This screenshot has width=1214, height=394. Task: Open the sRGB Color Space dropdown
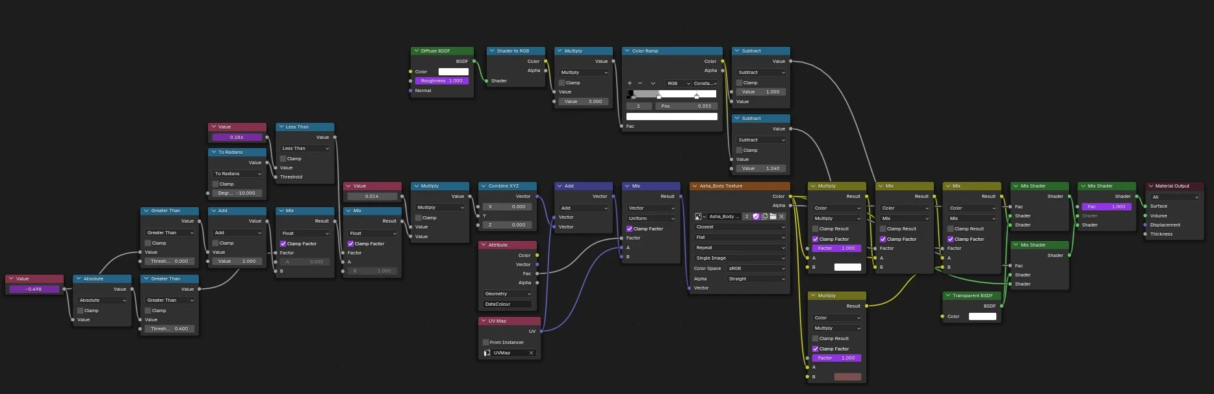point(756,268)
